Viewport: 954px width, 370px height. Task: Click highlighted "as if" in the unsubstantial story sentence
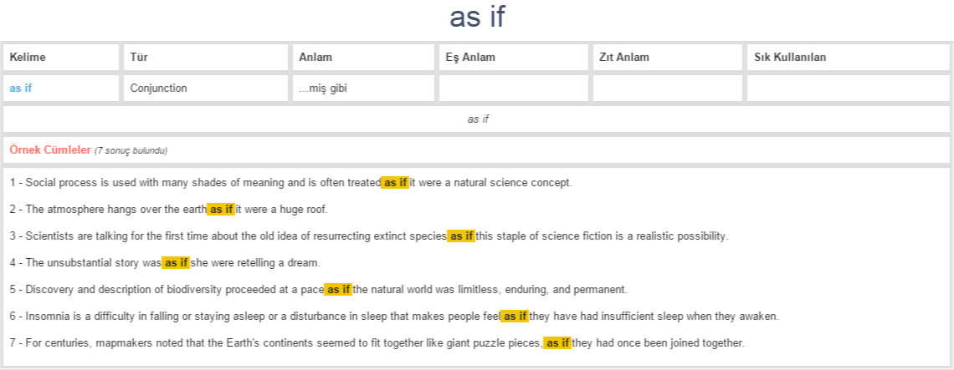(176, 263)
